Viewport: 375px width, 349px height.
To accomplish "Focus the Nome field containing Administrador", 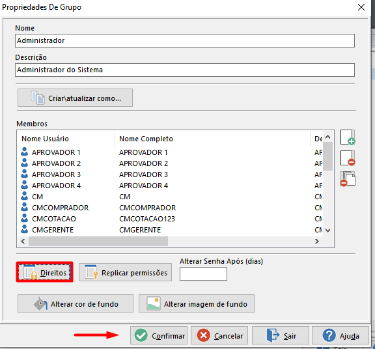I will (185, 40).
